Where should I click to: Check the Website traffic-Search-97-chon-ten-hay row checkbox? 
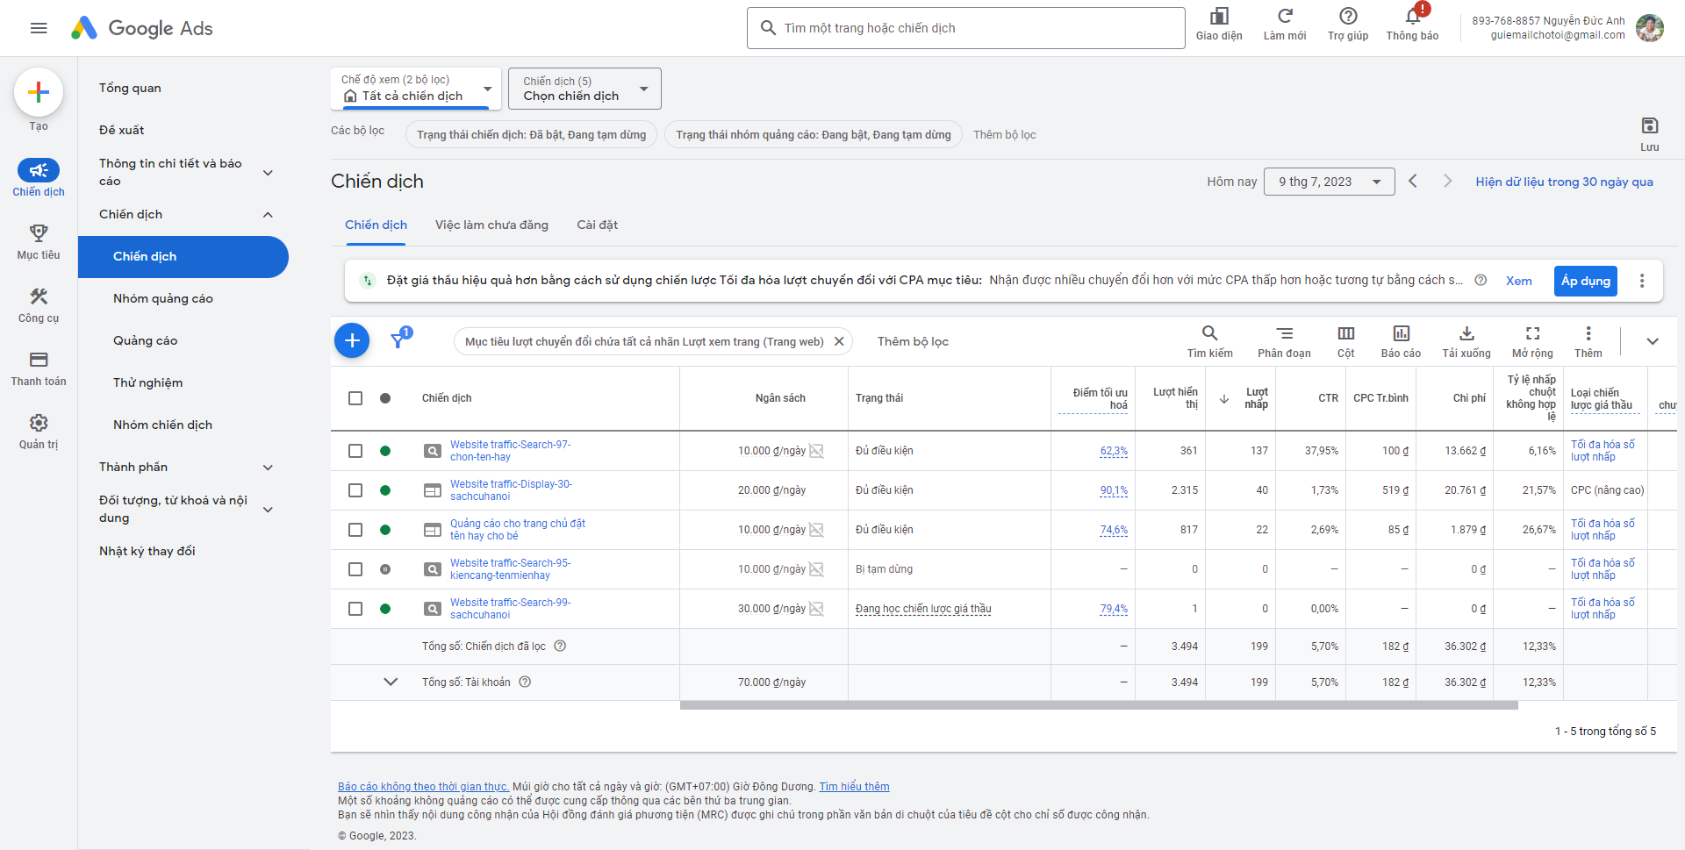[355, 451]
